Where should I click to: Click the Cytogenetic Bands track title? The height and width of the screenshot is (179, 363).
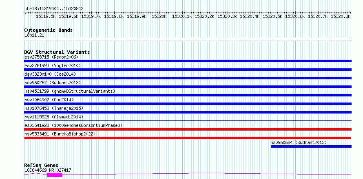pyautogui.click(x=49, y=30)
